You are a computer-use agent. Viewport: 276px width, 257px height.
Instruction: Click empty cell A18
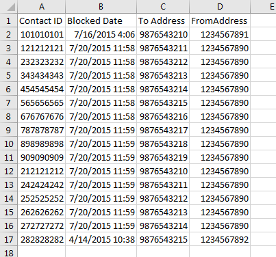[42, 252]
